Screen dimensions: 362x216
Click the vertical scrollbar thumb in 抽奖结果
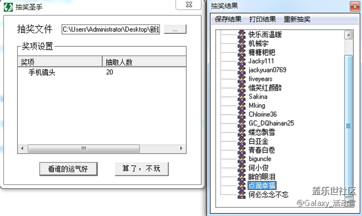pos(348,126)
